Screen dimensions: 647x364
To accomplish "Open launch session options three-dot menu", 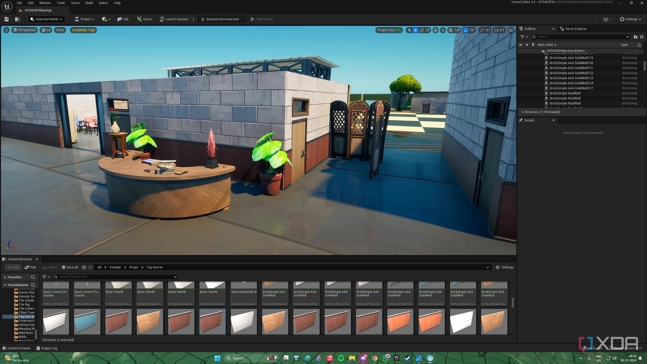I will tap(193, 19).
